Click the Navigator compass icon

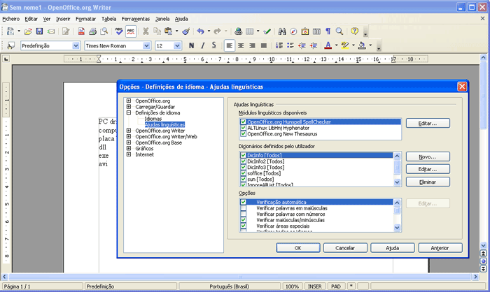(x=293, y=31)
